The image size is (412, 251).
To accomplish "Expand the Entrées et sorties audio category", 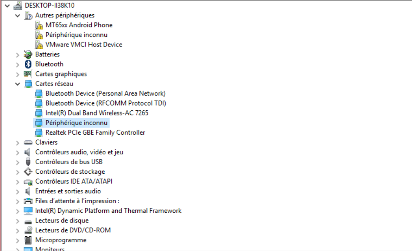I will [17, 192].
